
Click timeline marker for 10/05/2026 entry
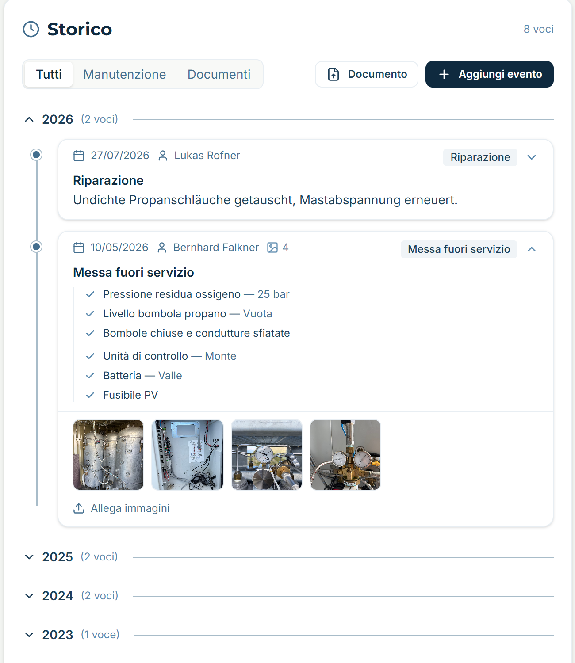[x=36, y=247]
